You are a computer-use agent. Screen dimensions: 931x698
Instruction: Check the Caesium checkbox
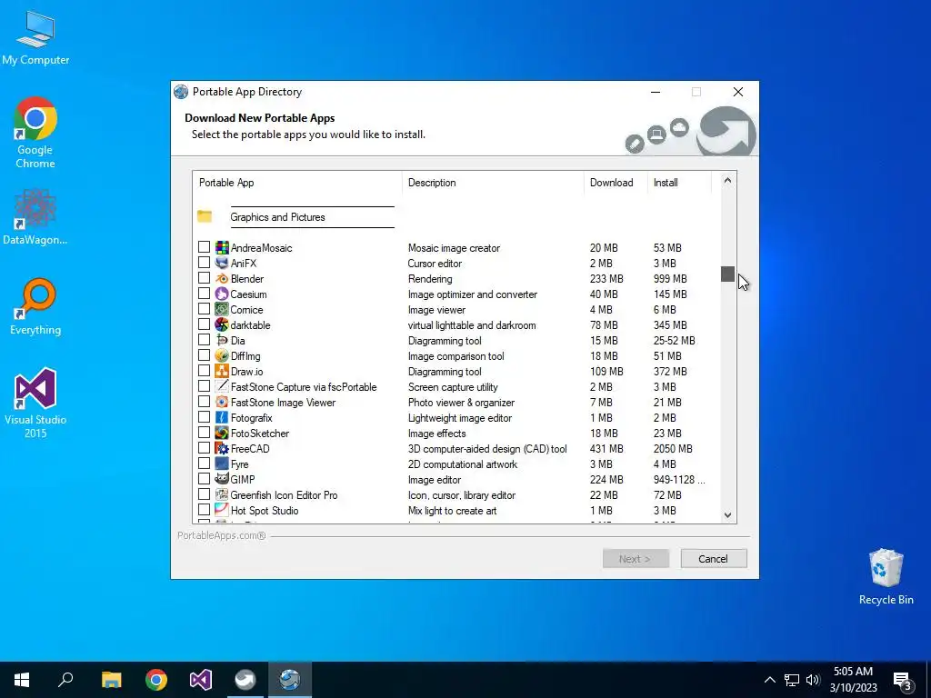(205, 294)
